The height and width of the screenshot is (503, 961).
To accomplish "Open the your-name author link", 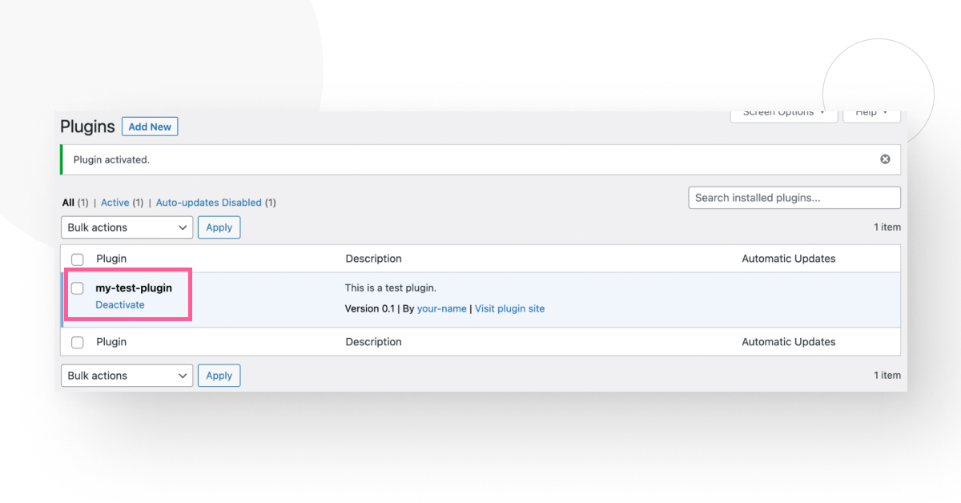I will (441, 308).
